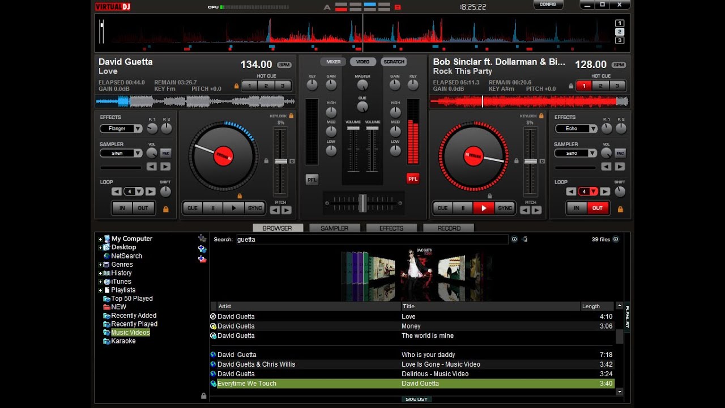Select the SCRATCH center panel tab
Viewport: 725px width, 408px height.
[394, 62]
